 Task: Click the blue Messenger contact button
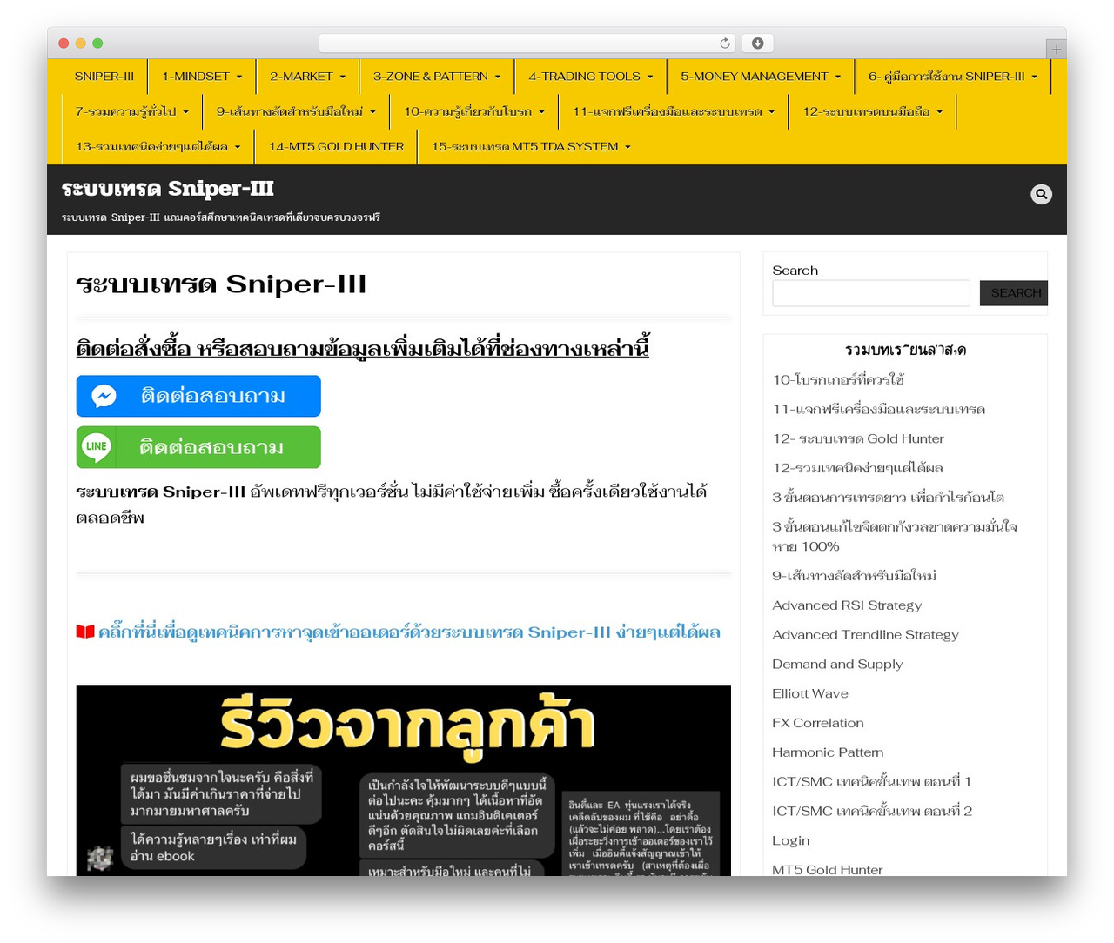click(198, 396)
